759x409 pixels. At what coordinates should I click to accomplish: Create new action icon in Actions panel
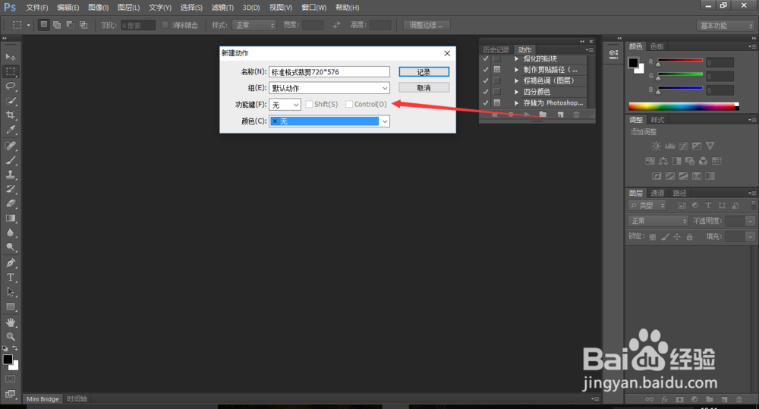(560, 115)
